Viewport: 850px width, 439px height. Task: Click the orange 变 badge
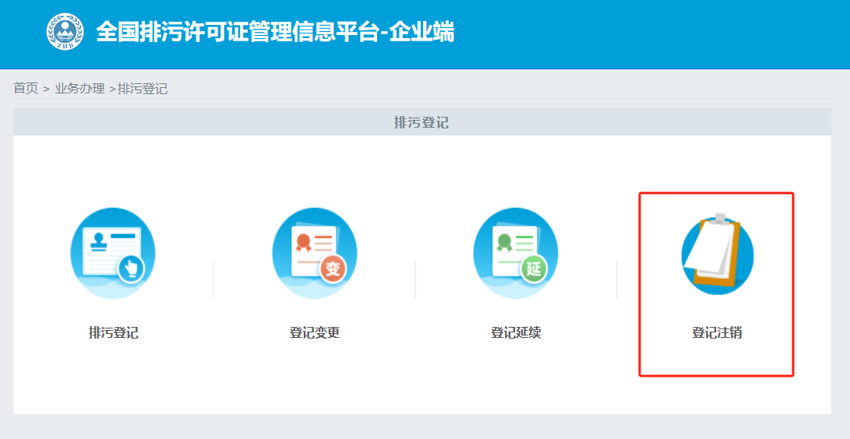tap(333, 269)
